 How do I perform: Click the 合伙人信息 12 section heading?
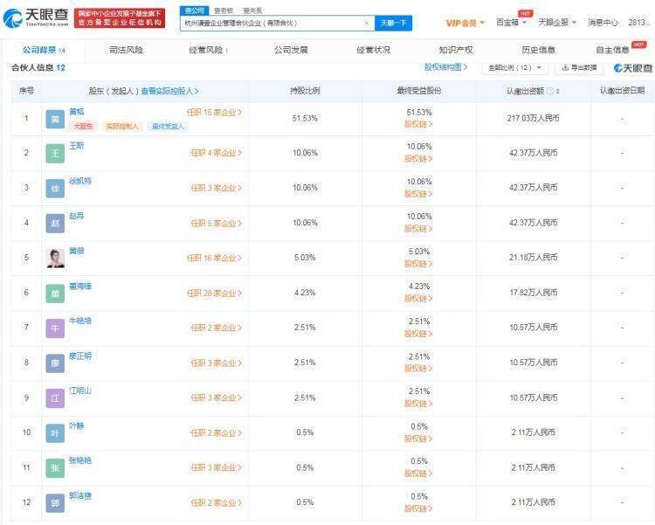coord(38,68)
